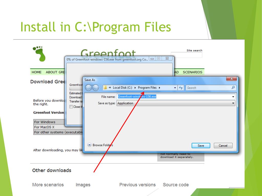Click the For MacOS X download row

[x=49, y=127]
